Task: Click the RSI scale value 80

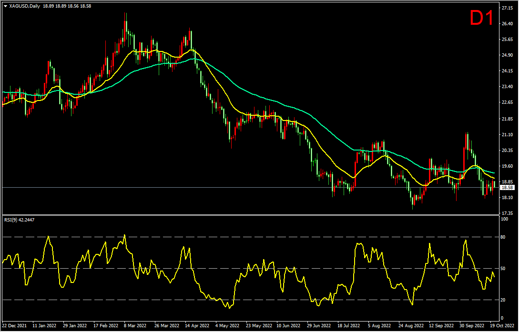Action: click(x=503, y=237)
